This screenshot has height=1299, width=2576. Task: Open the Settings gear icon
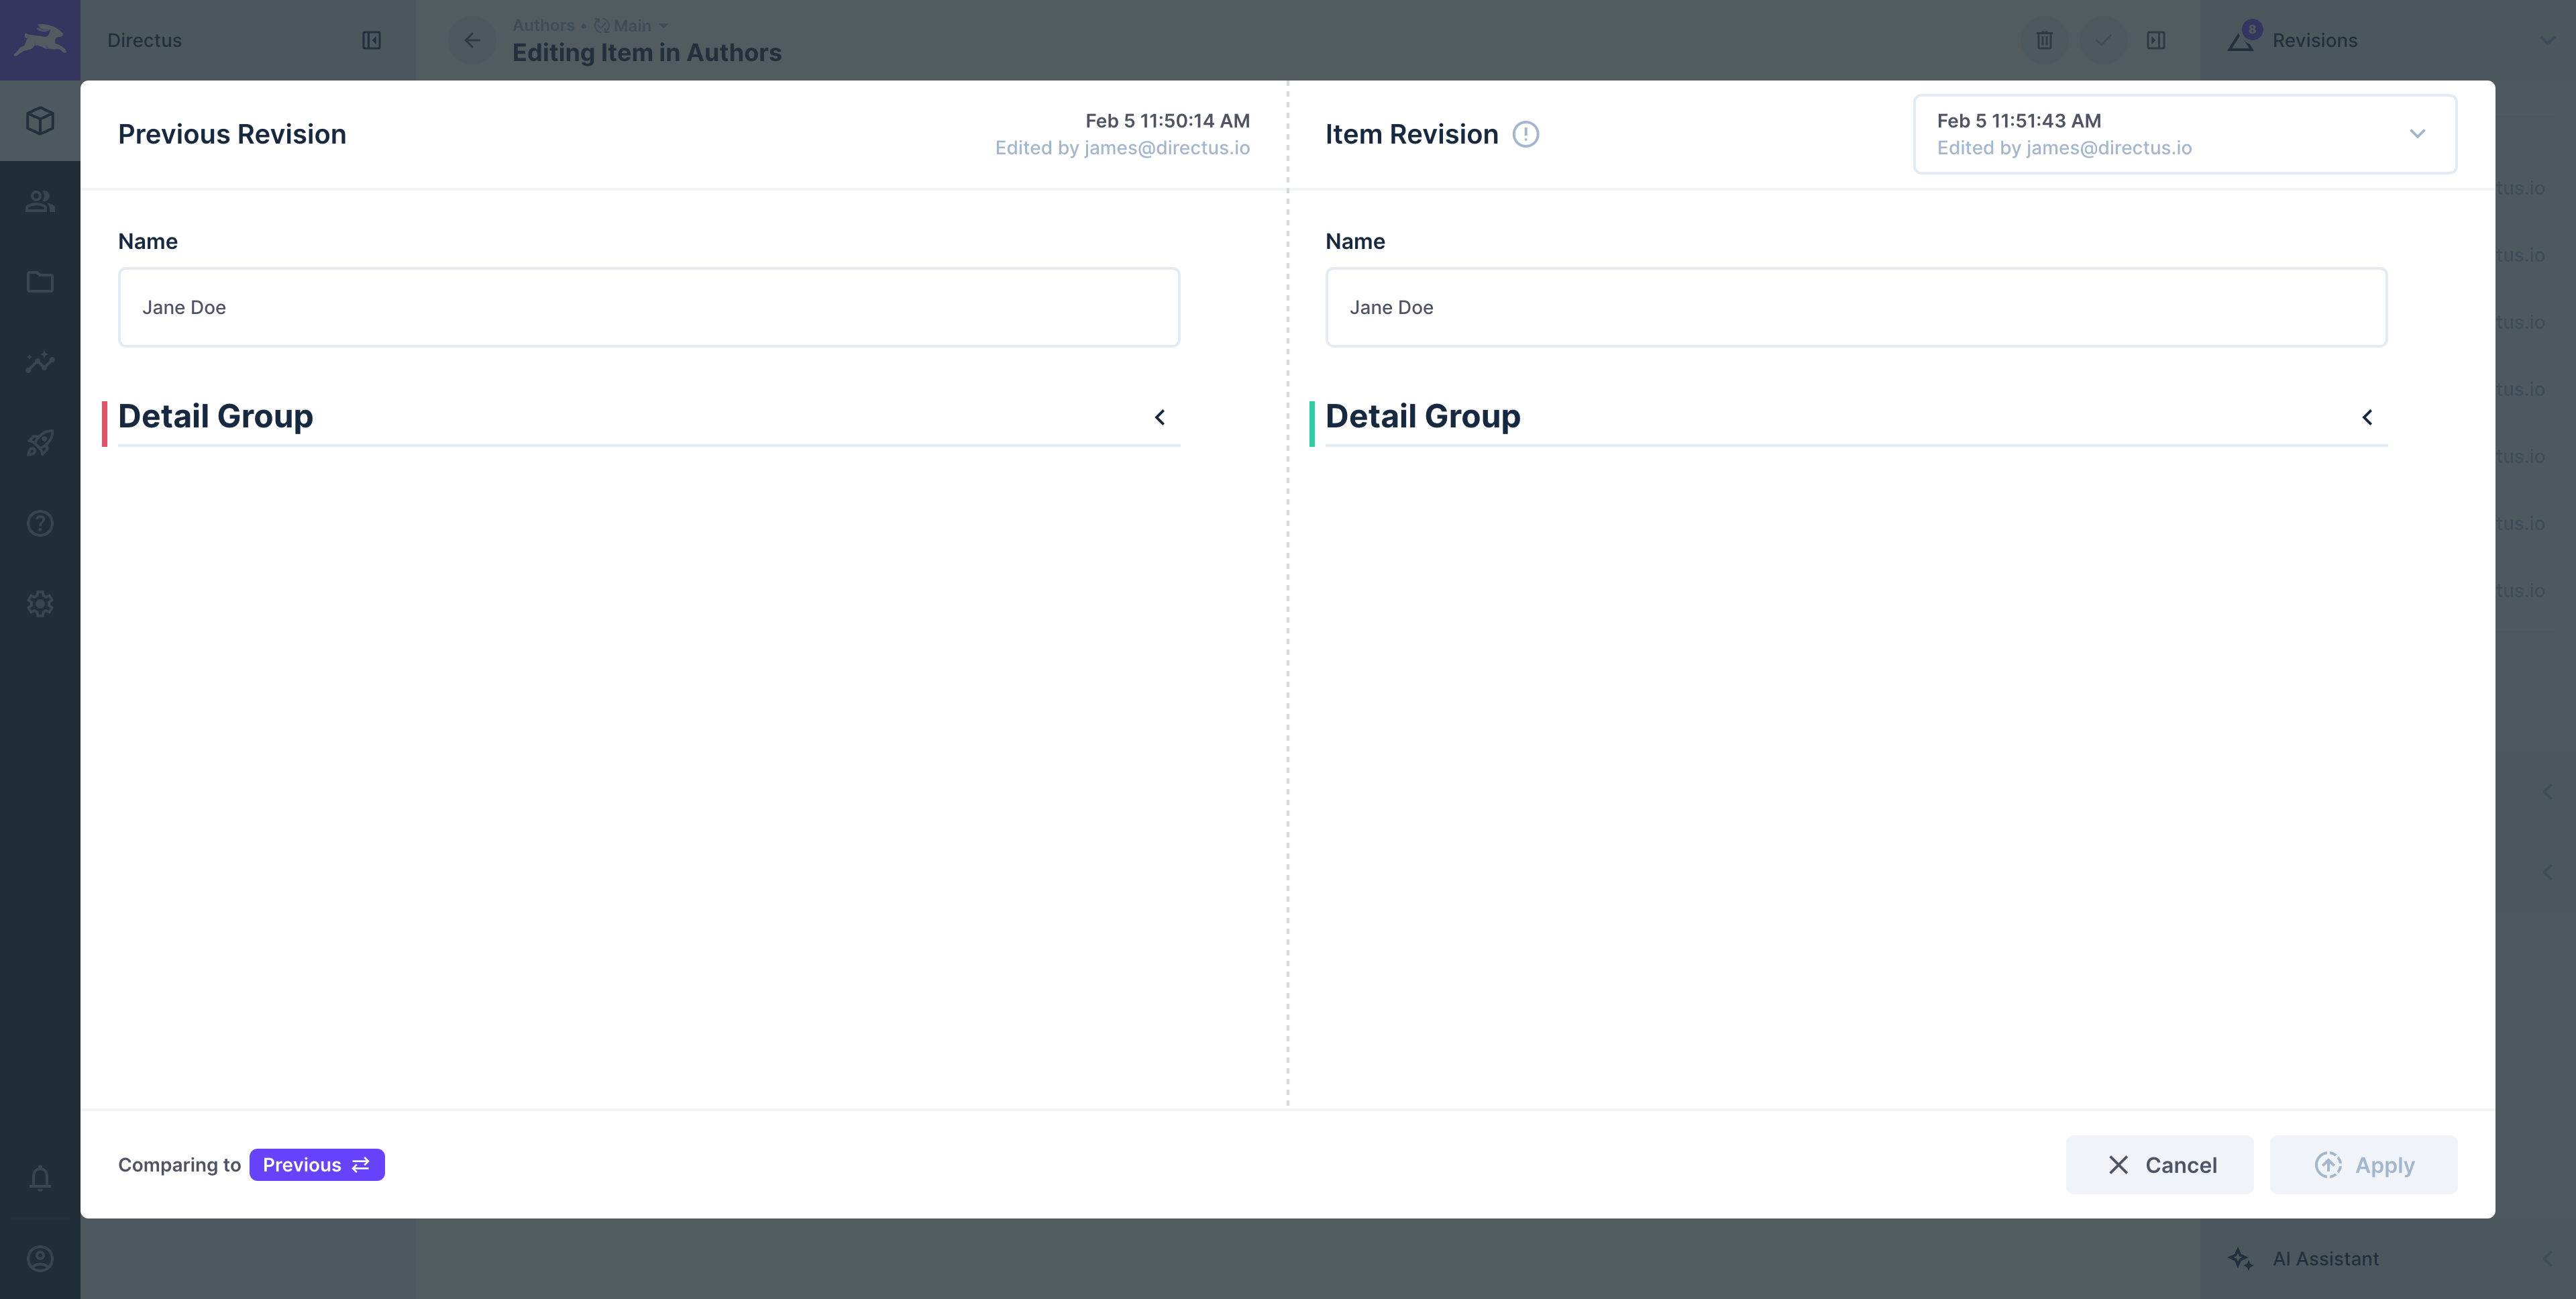(40, 604)
